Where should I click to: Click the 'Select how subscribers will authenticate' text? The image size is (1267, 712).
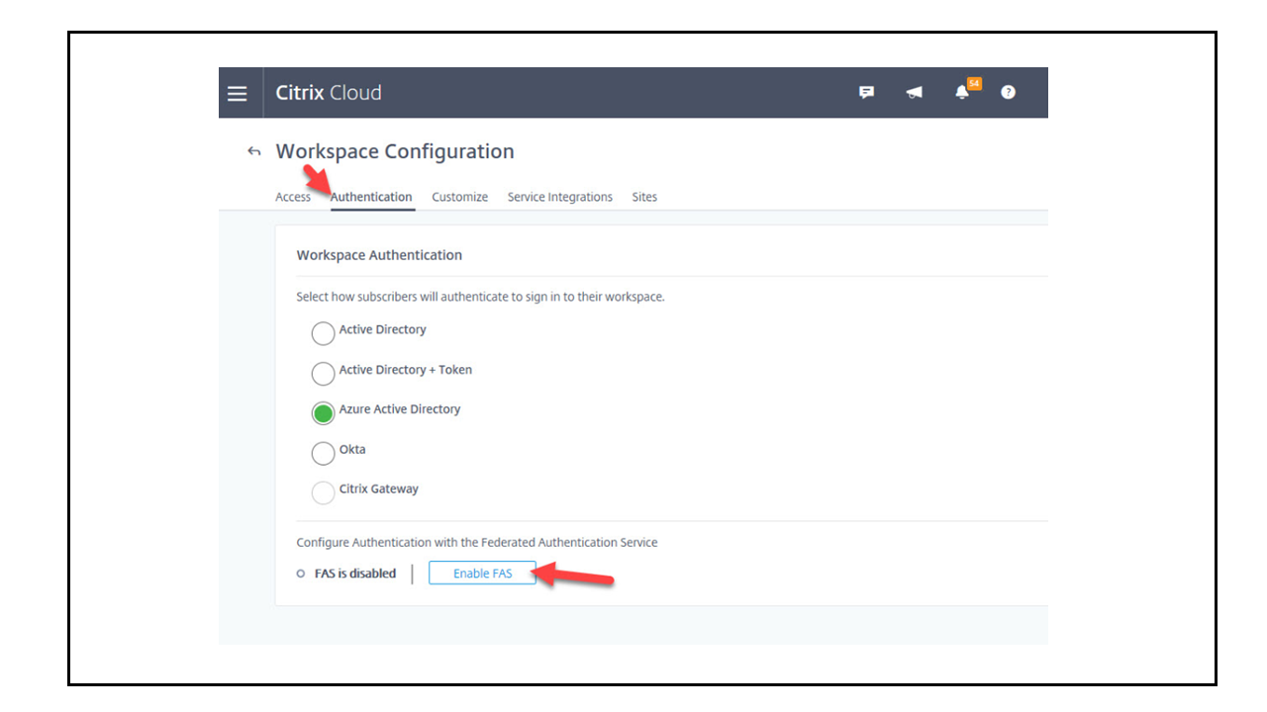480,297
